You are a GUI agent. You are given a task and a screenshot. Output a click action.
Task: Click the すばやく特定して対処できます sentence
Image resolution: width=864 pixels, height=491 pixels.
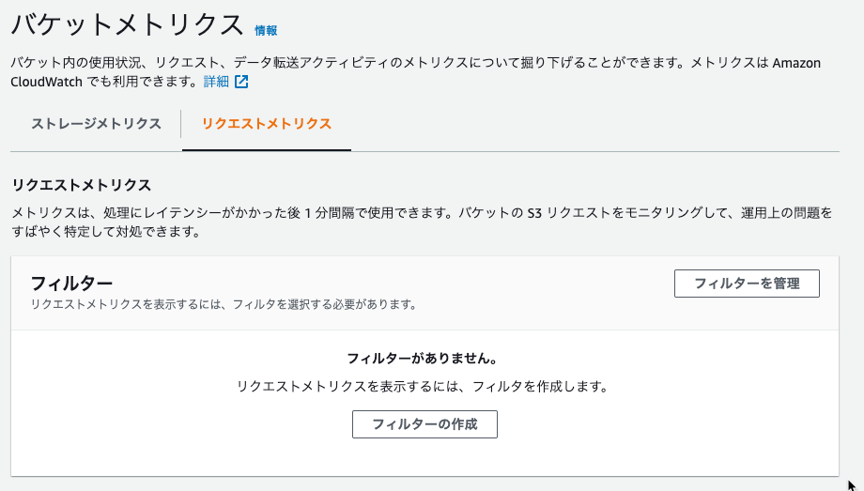106,232
